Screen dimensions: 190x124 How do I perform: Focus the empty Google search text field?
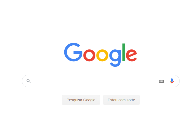click(x=95, y=81)
